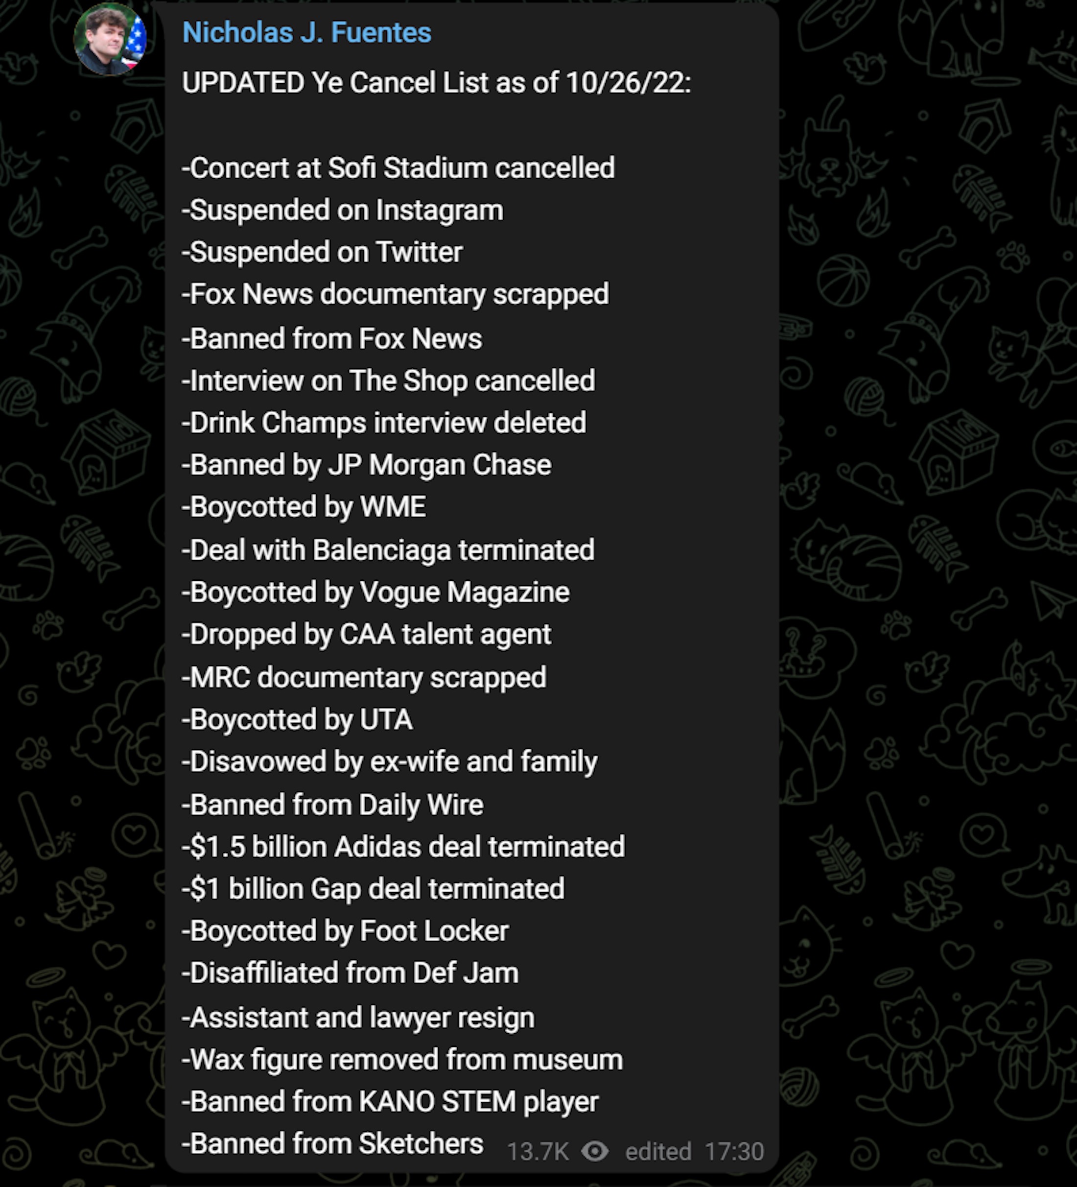Click 'Interview on The Shop cancelled' text

click(388, 380)
